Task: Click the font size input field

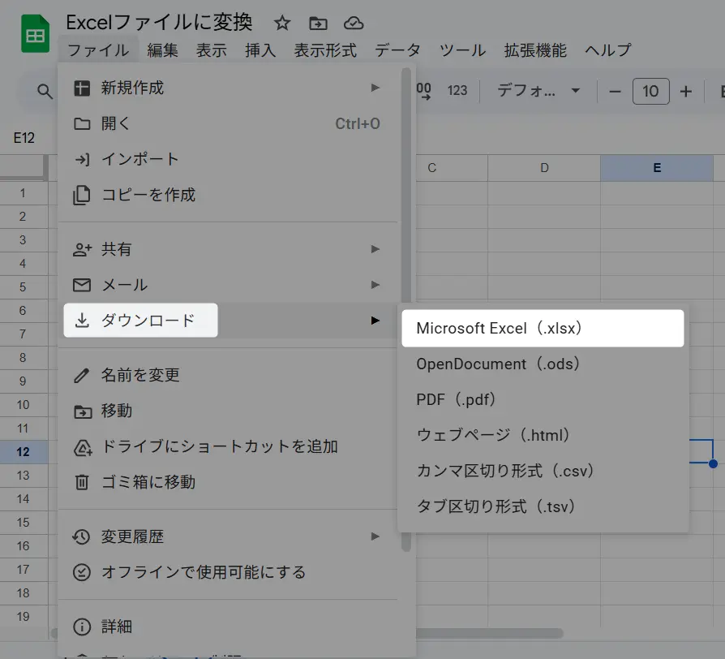Action: click(x=650, y=91)
